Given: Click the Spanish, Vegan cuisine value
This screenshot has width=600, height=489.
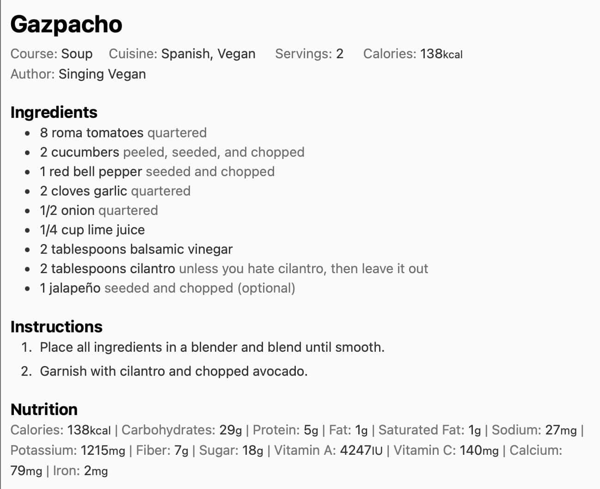Looking at the screenshot, I should tap(208, 54).
